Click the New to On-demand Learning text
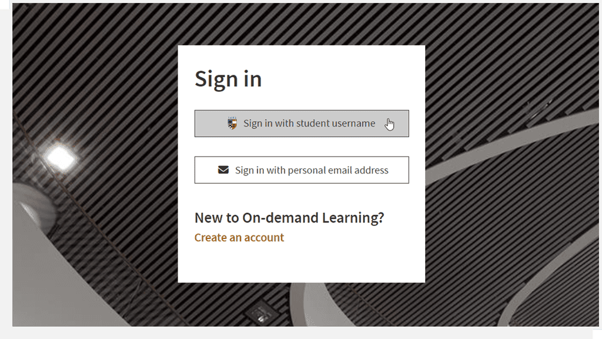 point(289,217)
